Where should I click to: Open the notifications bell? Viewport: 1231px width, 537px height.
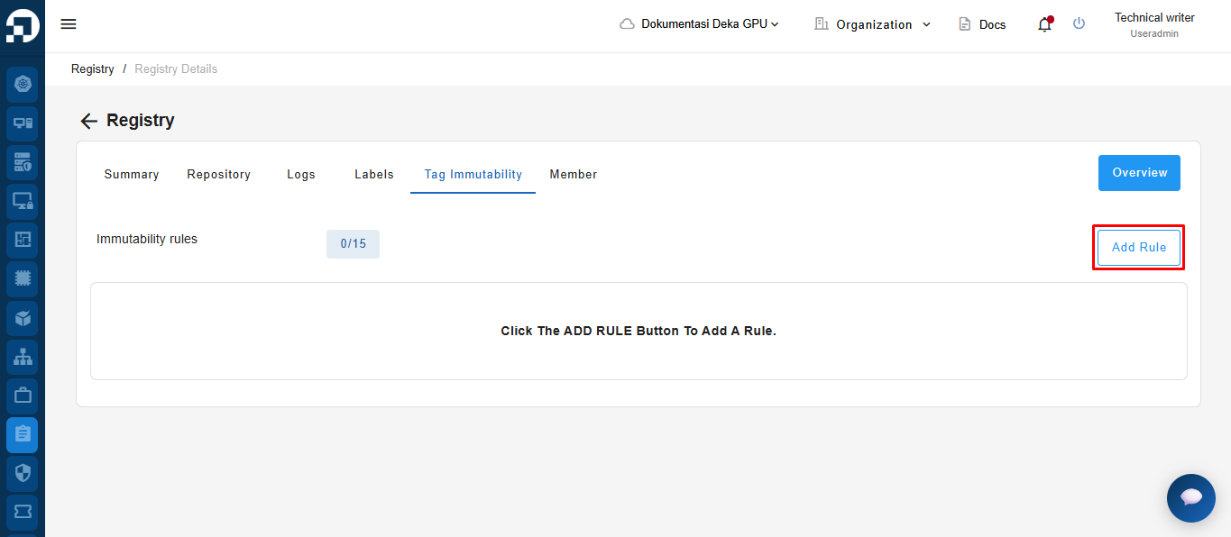pos(1044,24)
